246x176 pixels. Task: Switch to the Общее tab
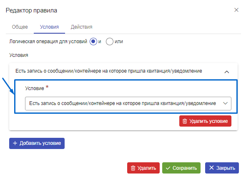click(20, 27)
